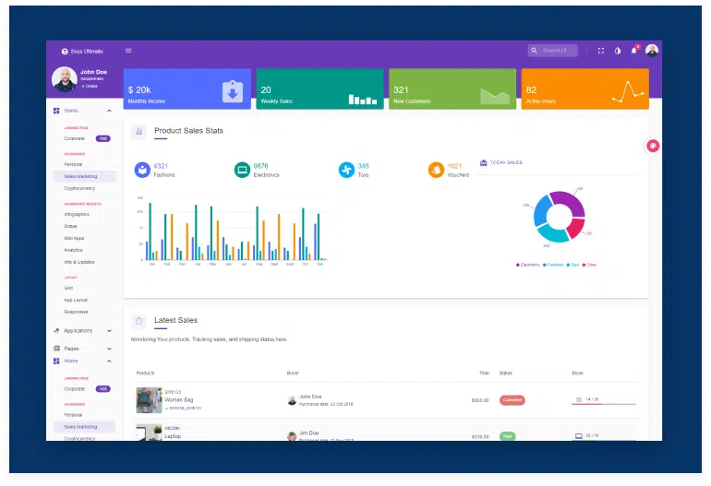
Task: Click the Today Sales heading text
Action: click(x=506, y=162)
